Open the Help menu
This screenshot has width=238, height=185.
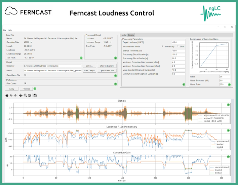pyautogui.click(x=10, y=30)
